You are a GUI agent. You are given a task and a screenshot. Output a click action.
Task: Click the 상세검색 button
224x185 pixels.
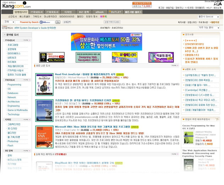point(67,22)
